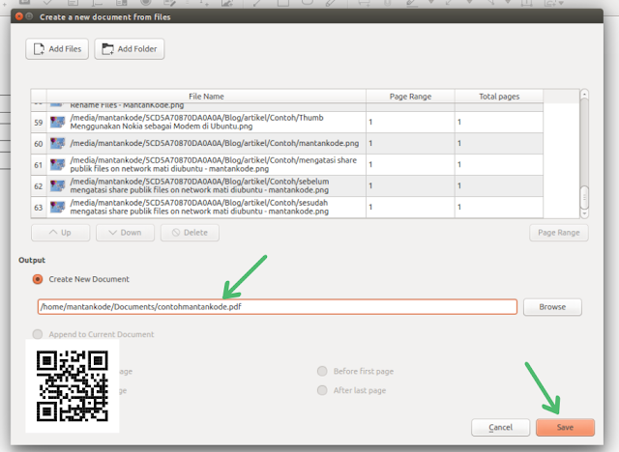This screenshot has width=619, height=452.
Task: Click image thumbnail icon of row 61
Action: pos(57,165)
